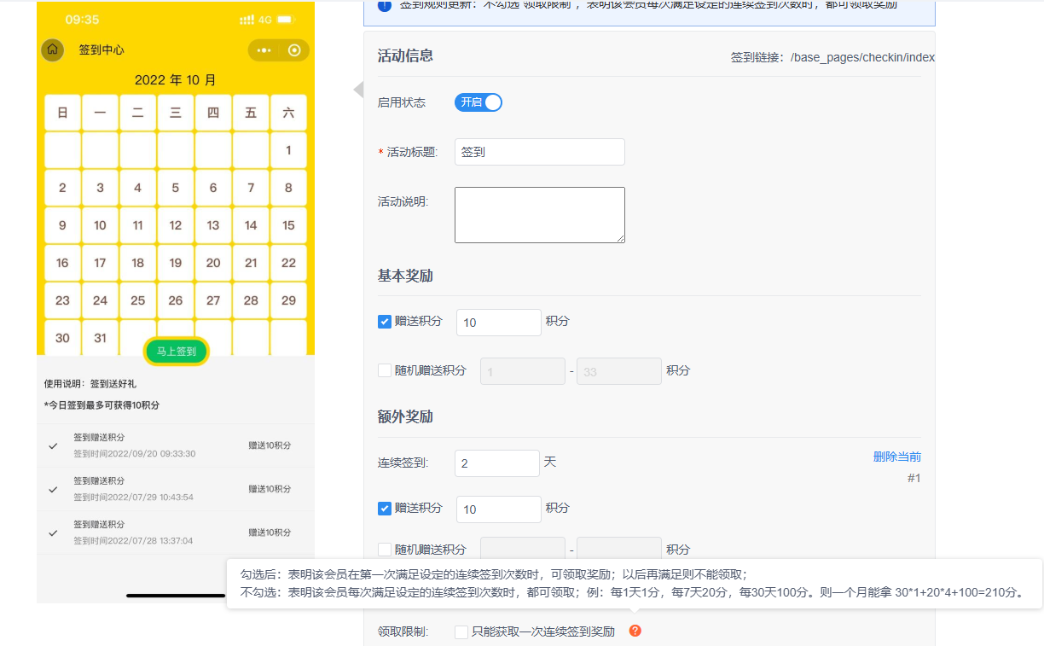Uncheck 赠送积分 under 额外奖励
The width and height of the screenshot is (1044, 646).
[385, 509]
